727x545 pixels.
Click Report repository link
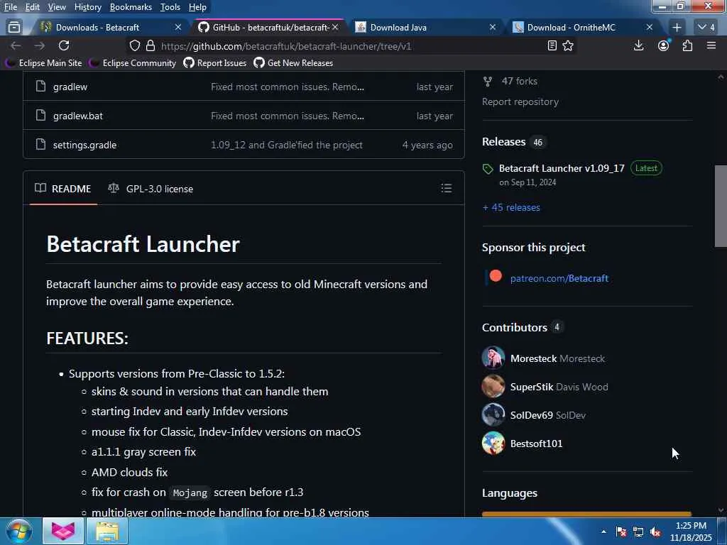[520, 101]
